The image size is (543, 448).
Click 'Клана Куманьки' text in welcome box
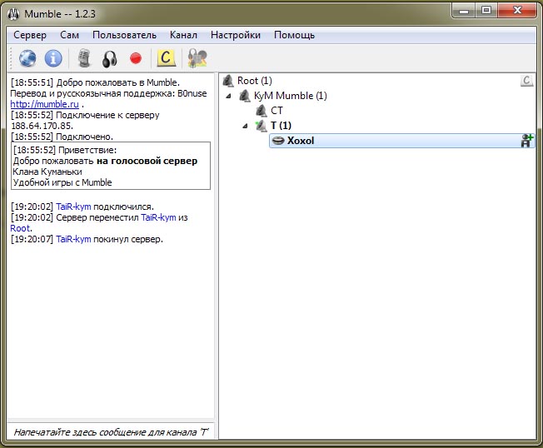(47, 172)
